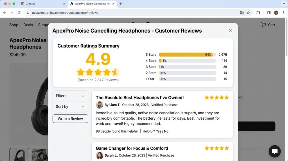Click the '(Based on 2,847 Reviews)' text
The image size is (288, 161).
pos(98,80)
